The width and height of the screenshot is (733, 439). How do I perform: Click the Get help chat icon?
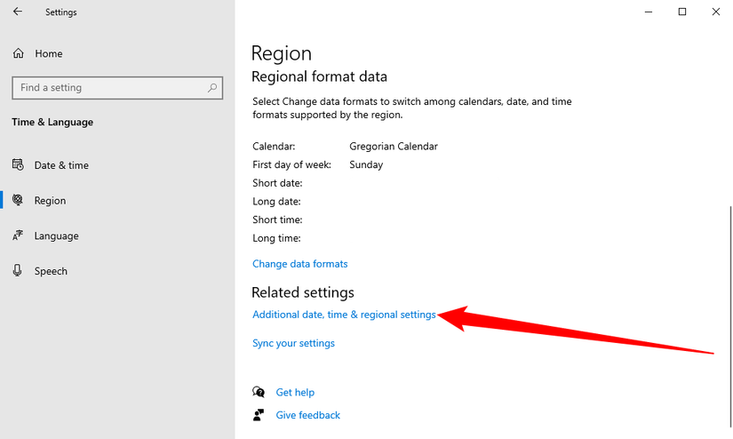click(259, 392)
